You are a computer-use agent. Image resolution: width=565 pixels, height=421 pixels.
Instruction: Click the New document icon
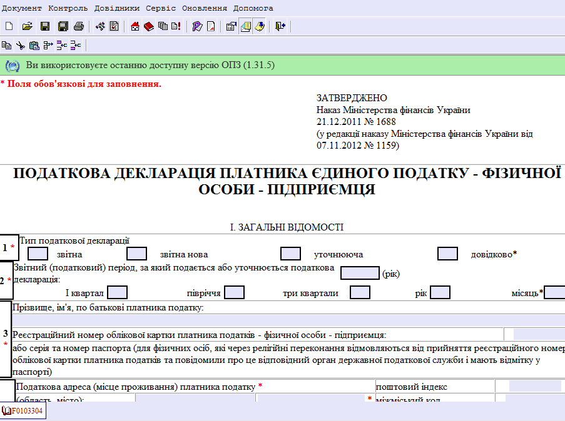pos(9,26)
